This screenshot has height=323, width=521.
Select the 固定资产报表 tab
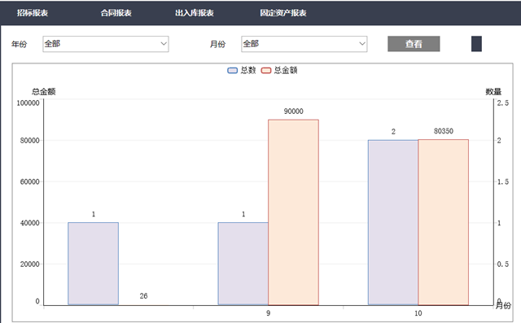click(x=283, y=13)
